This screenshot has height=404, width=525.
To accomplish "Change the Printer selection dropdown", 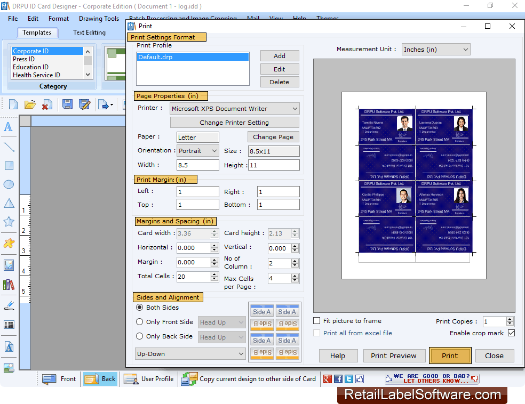I will point(293,108).
